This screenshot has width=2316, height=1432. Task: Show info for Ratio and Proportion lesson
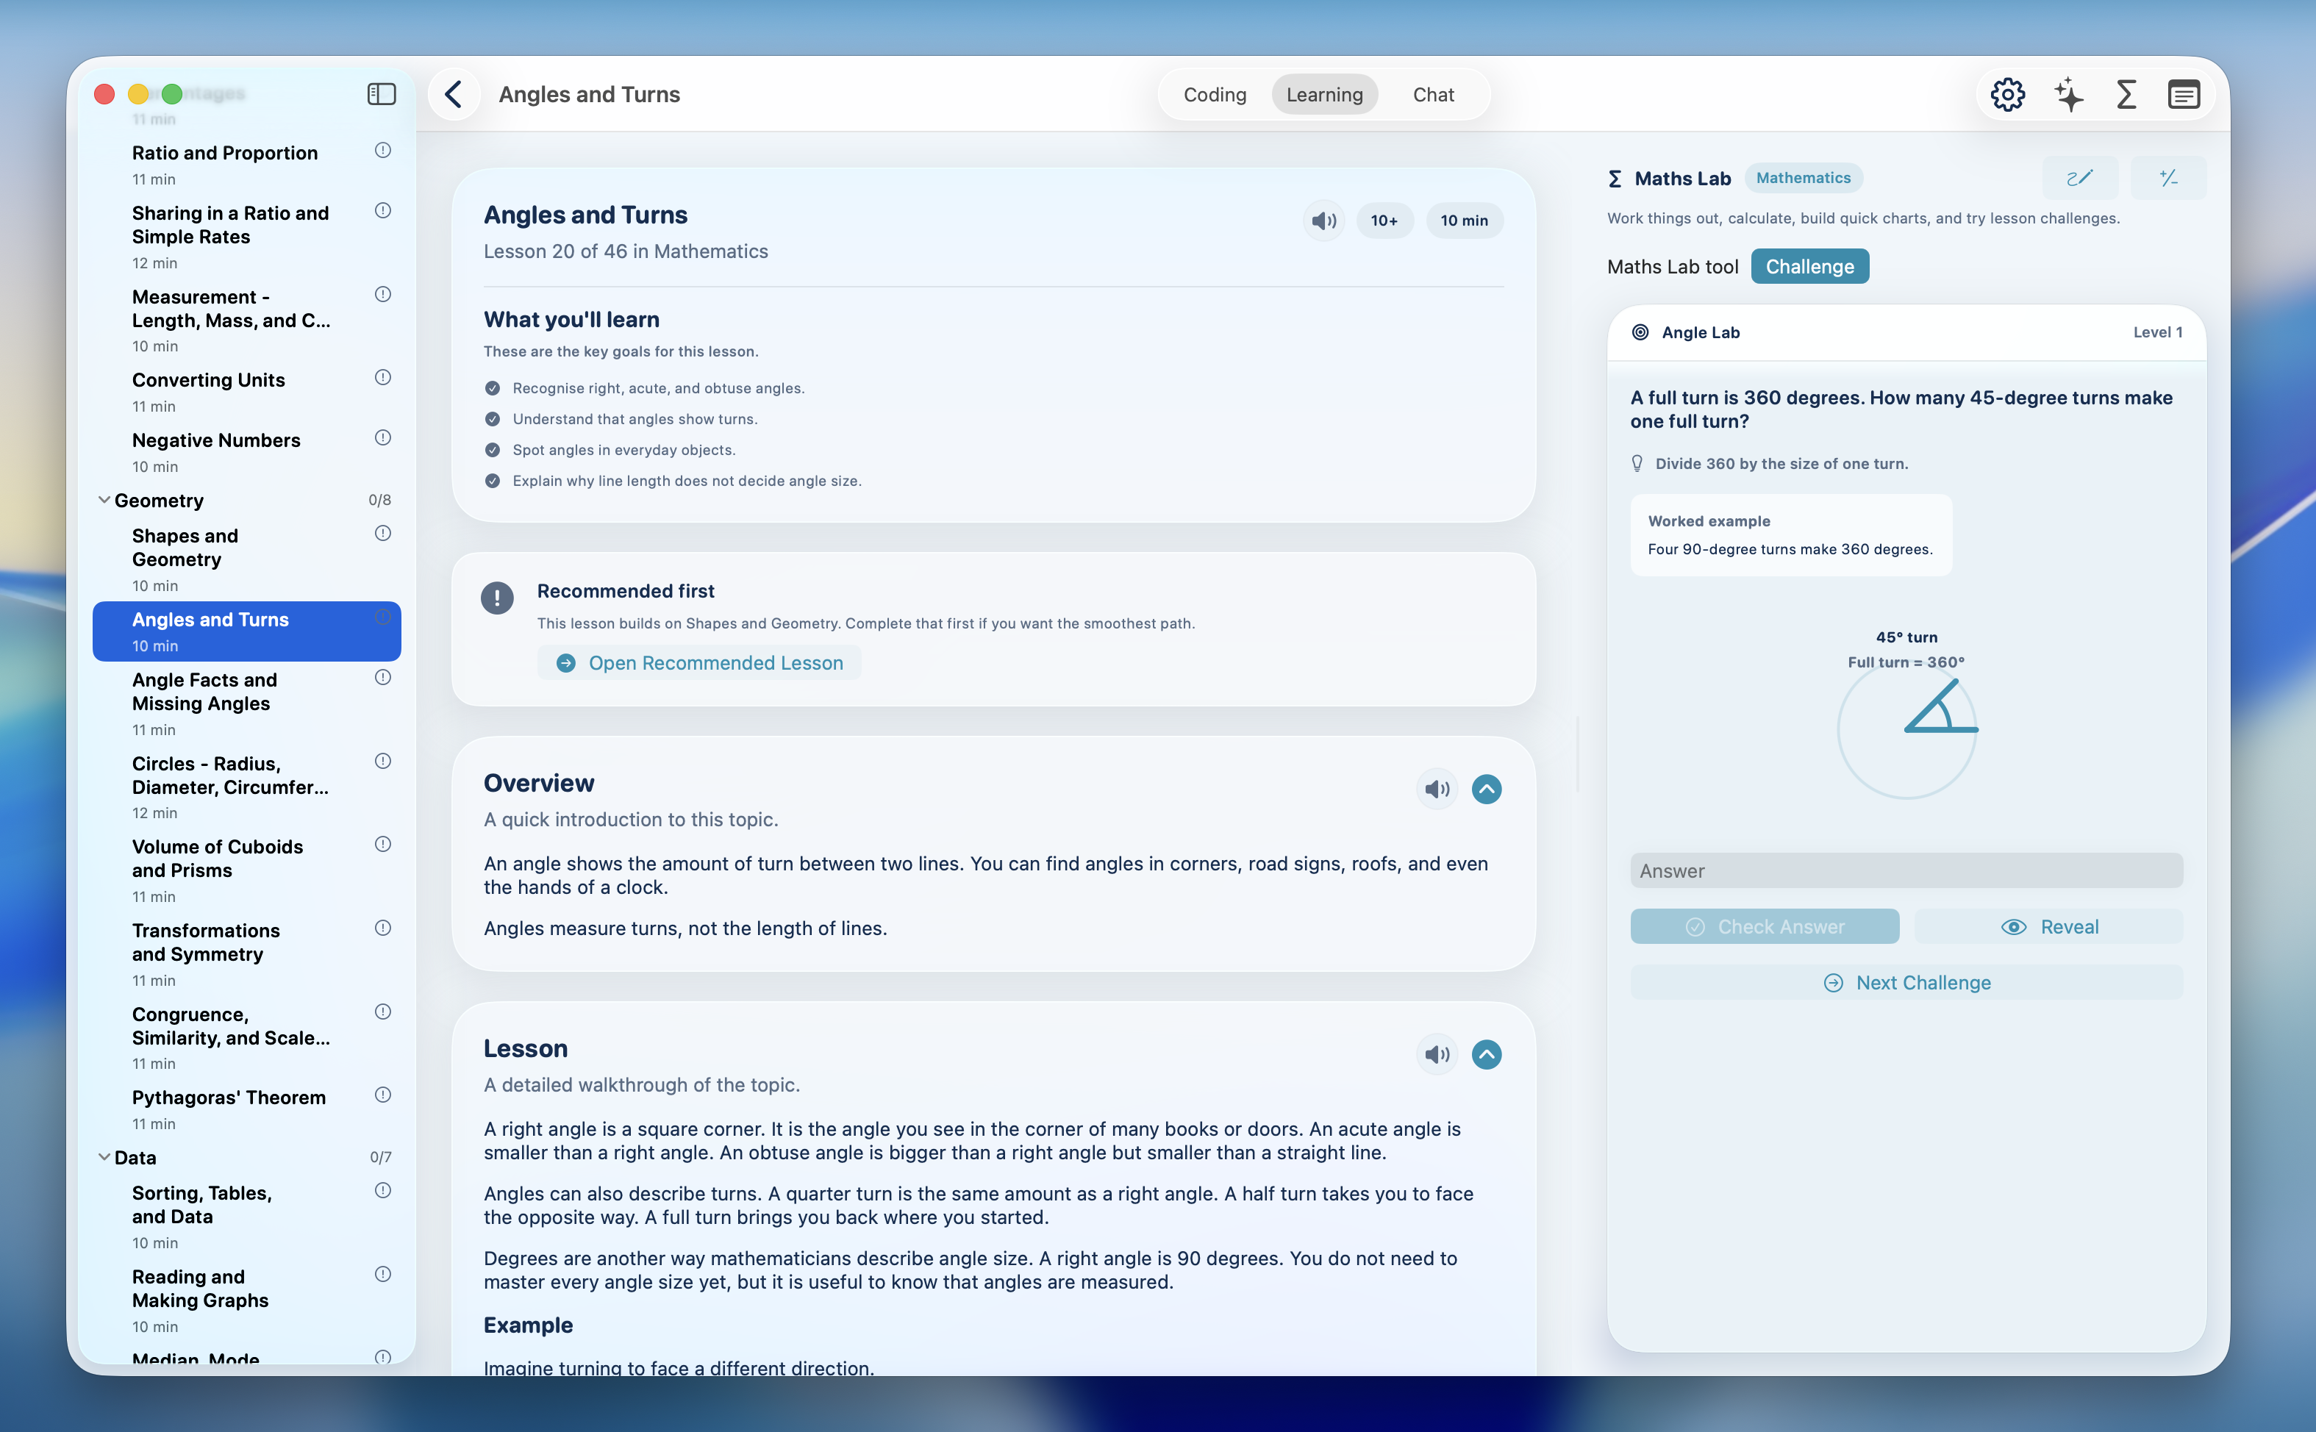[382, 151]
